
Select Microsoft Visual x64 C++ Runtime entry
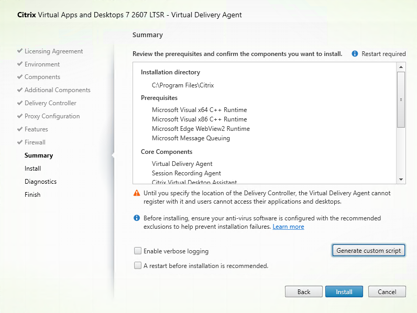[x=200, y=110]
